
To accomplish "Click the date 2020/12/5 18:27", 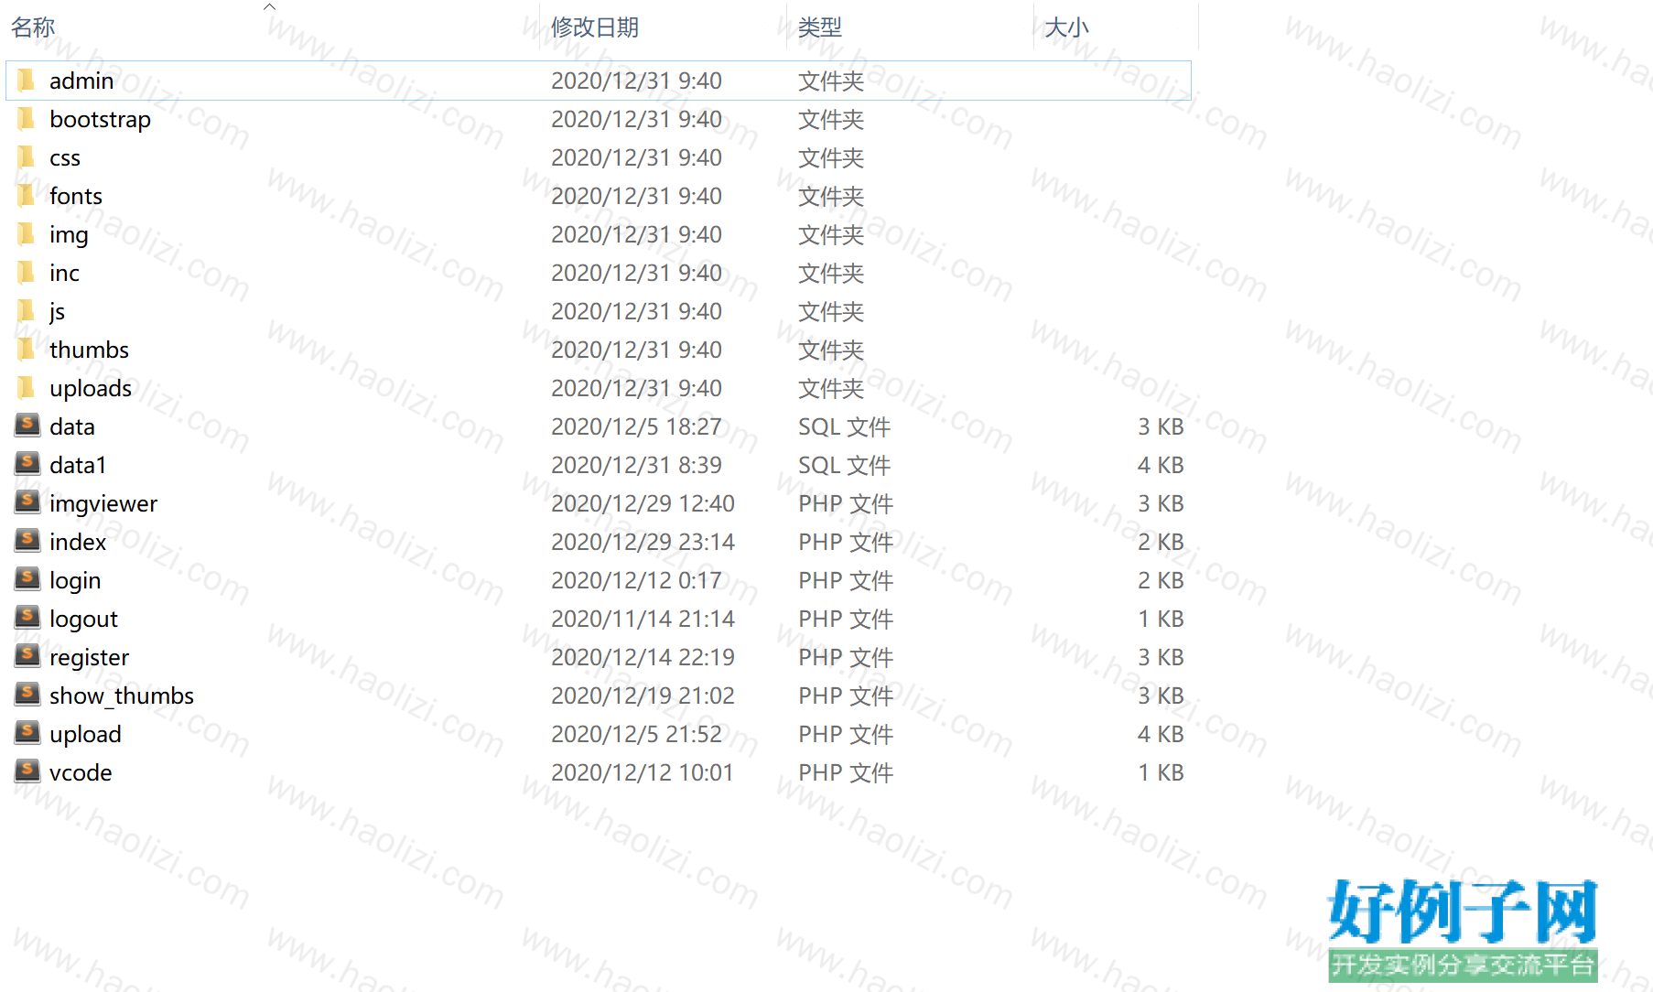I will tap(636, 426).
